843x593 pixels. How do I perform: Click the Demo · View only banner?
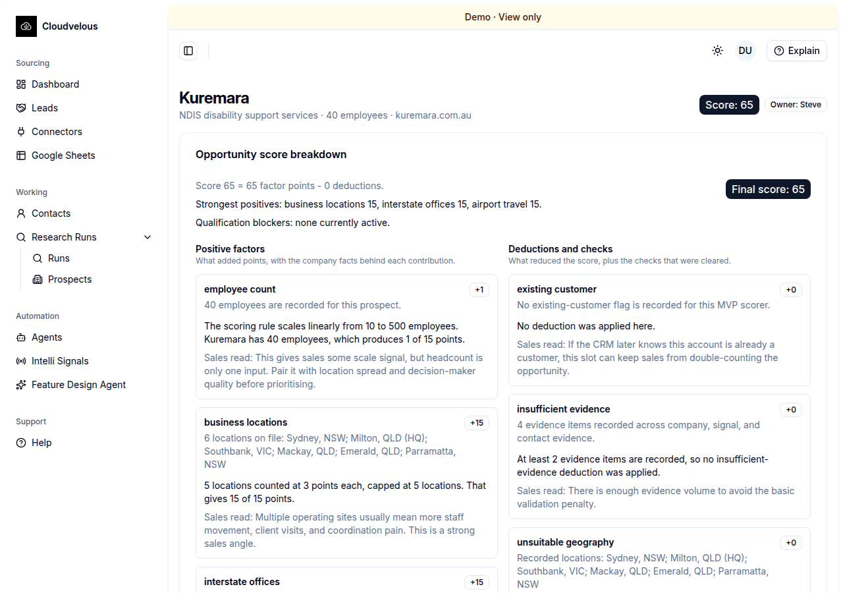coord(503,17)
